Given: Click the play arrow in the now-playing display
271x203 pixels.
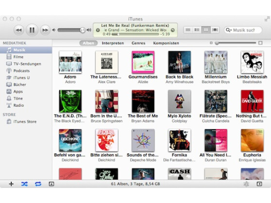Looking at the screenshot, I should tap(98, 30).
